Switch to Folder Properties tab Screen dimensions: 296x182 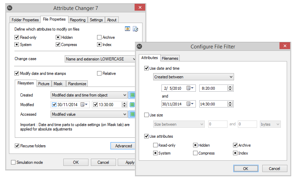coord(25,20)
